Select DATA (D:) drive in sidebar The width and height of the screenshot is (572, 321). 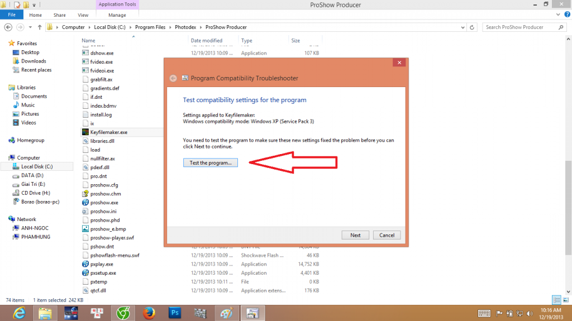(x=32, y=175)
